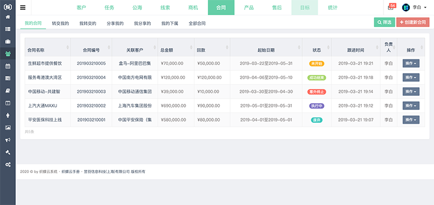Open the server rows sidebar icon
Viewport: 434px width, 205px height.
tap(8, 78)
